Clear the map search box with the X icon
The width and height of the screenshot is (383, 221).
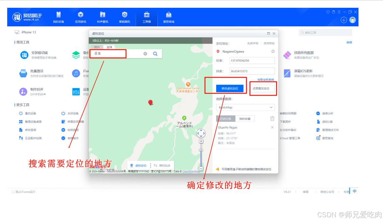(145, 54)
